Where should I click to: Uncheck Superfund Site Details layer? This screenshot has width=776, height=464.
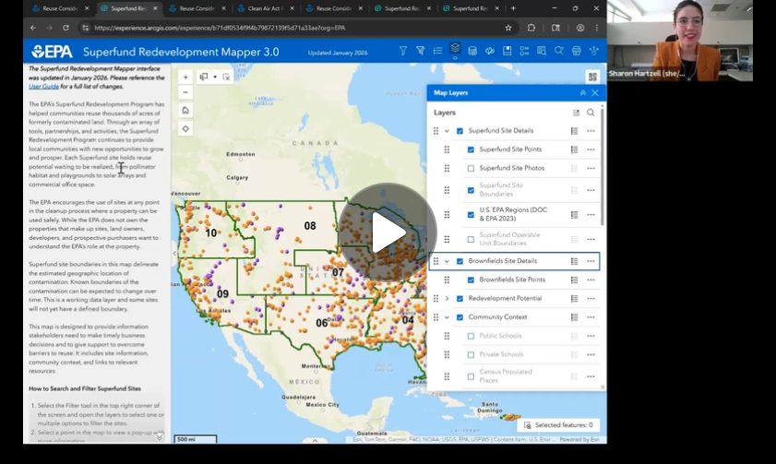[460, 131]
